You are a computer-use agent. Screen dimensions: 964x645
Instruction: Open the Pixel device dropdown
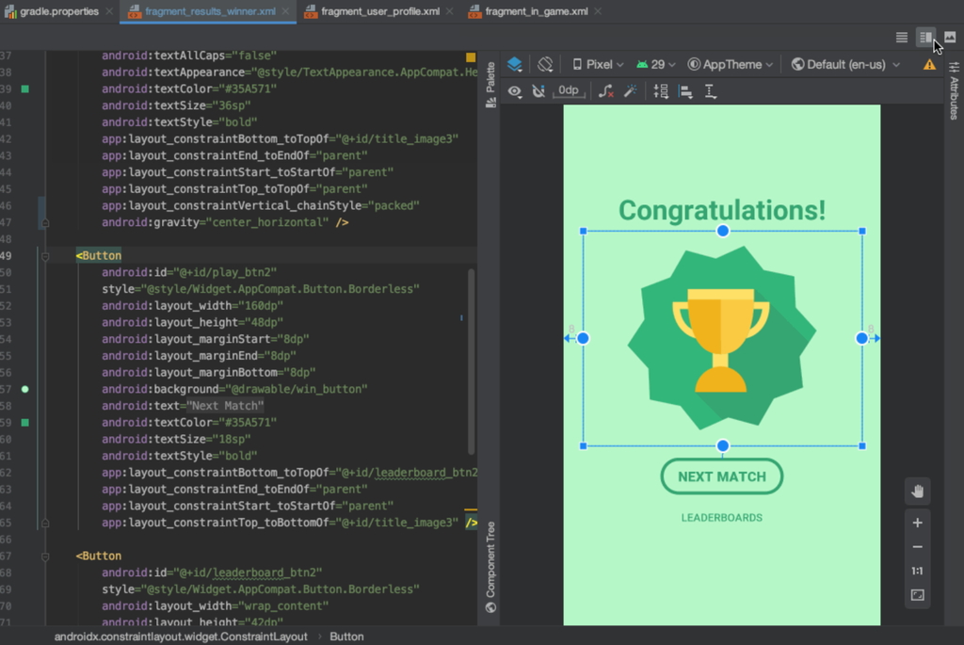pos(600,64)
